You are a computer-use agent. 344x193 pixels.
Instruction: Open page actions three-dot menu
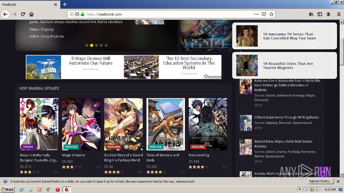point(256,14)
